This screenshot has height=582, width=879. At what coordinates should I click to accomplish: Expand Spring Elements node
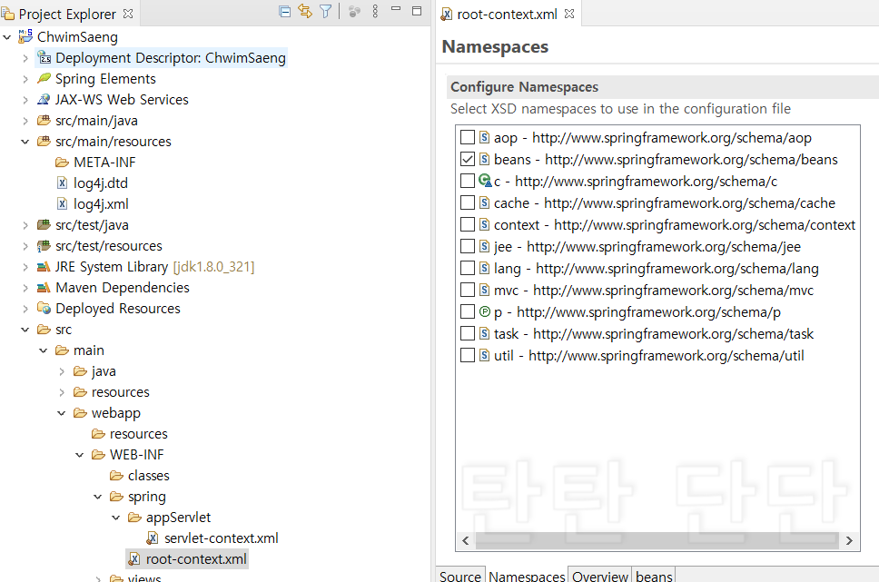pos(25,79)
